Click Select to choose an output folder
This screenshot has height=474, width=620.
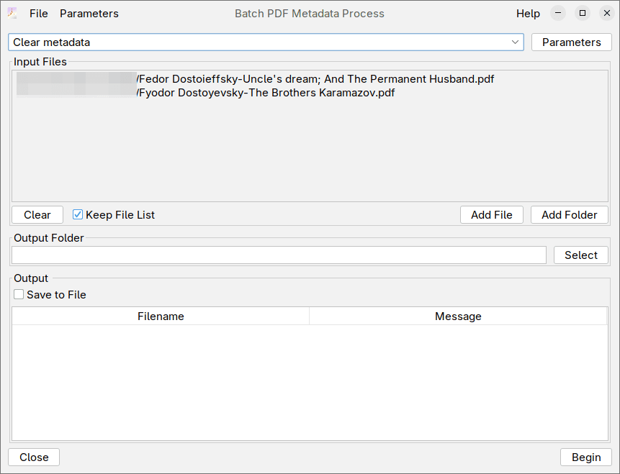[x=580, y=255]
